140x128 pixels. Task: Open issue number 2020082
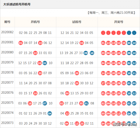point(7,32)
